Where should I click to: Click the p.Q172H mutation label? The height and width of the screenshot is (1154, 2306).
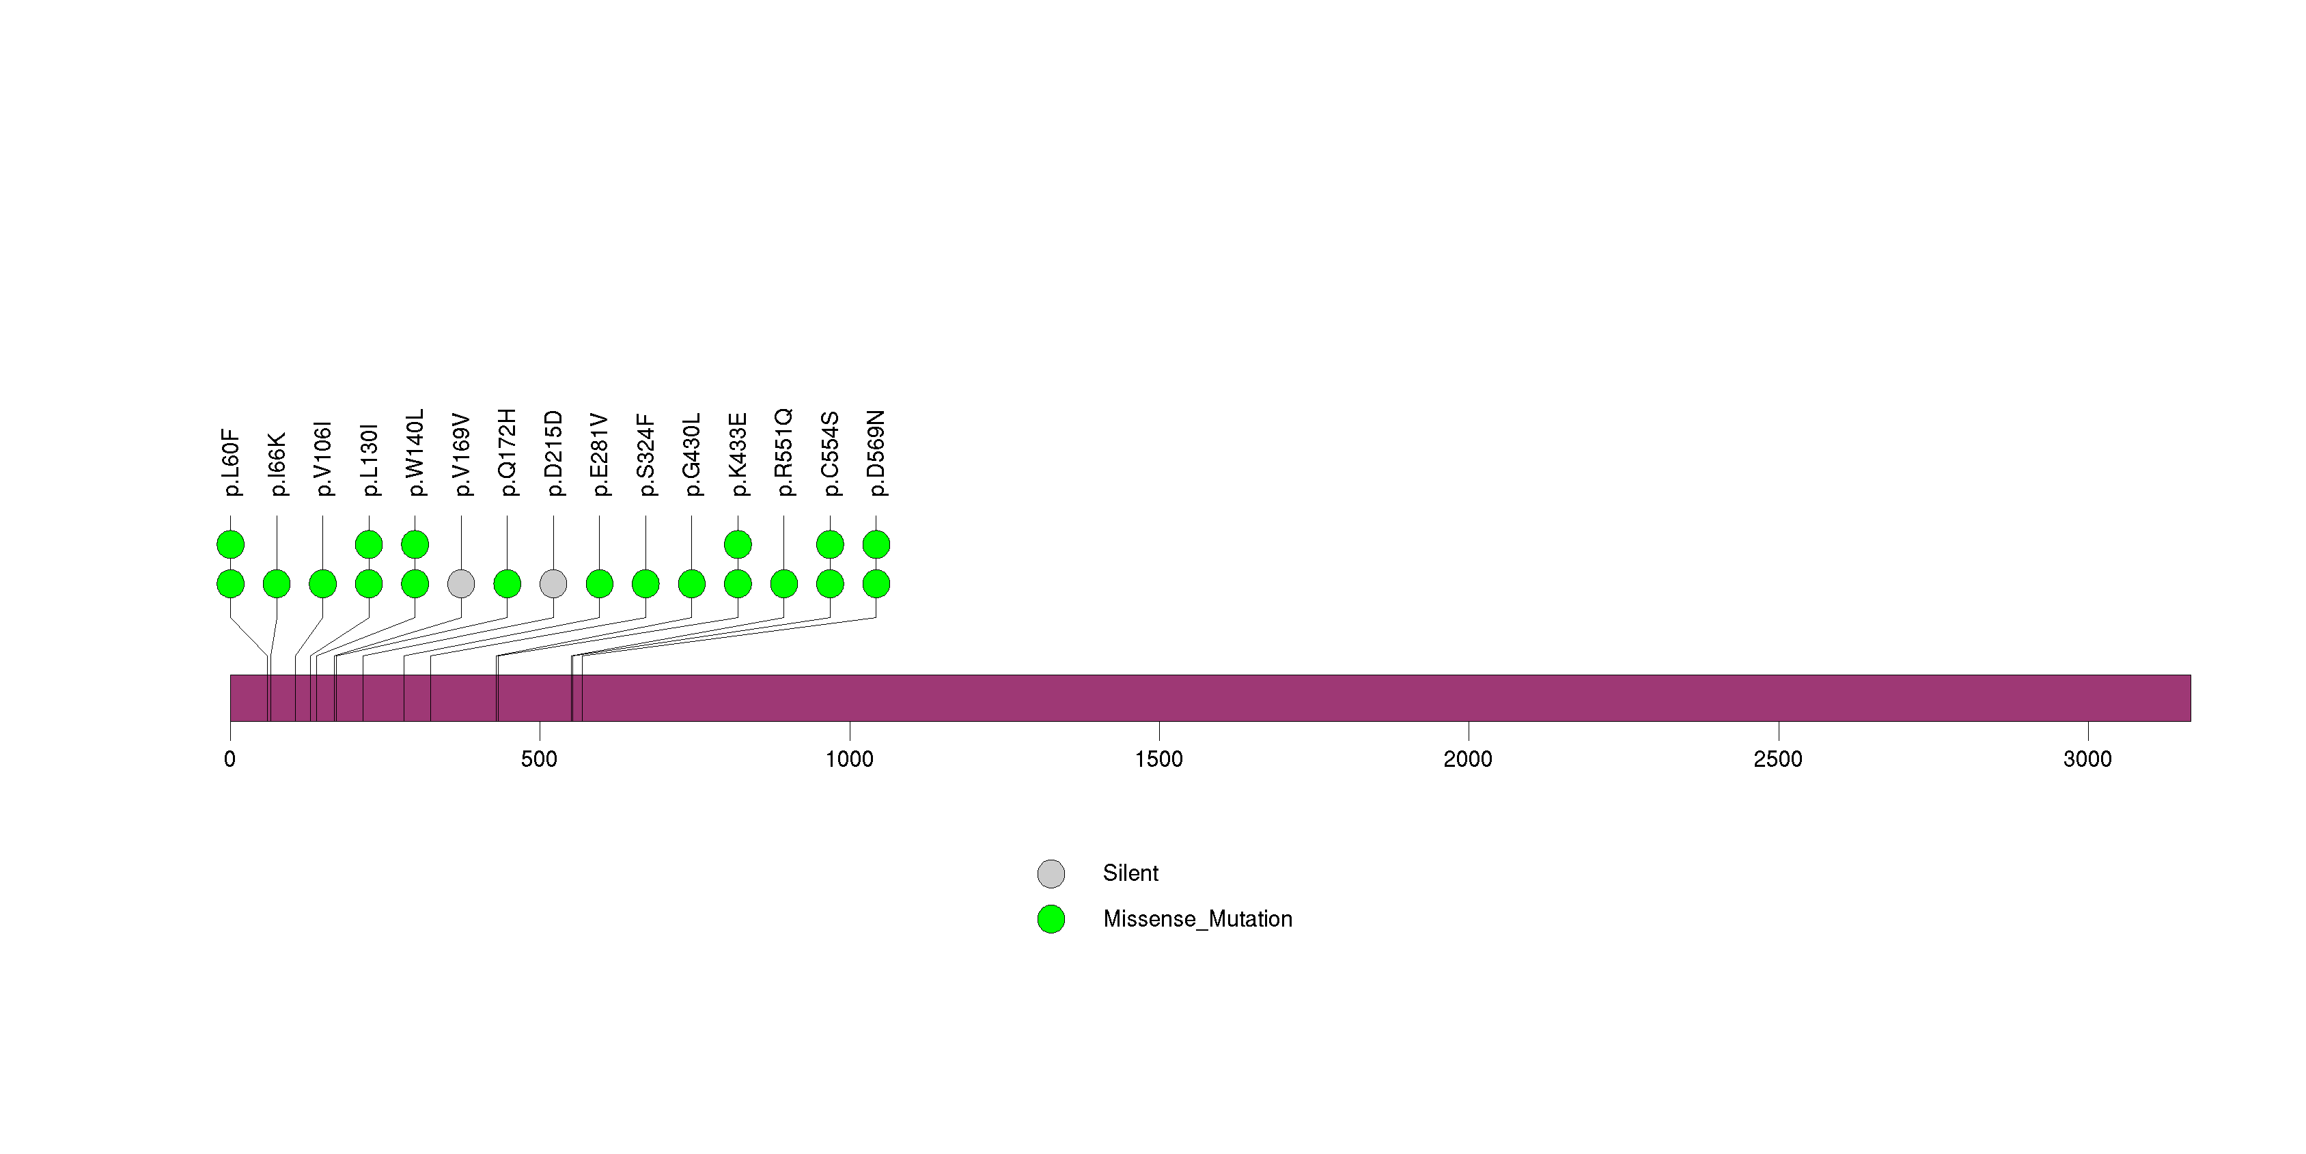click(x=508, y=453)
